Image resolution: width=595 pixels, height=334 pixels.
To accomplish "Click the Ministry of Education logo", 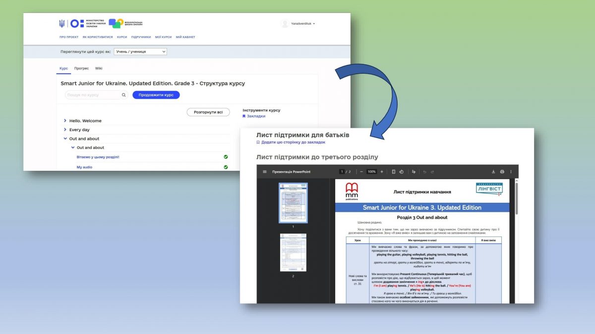I will point(87,23).
